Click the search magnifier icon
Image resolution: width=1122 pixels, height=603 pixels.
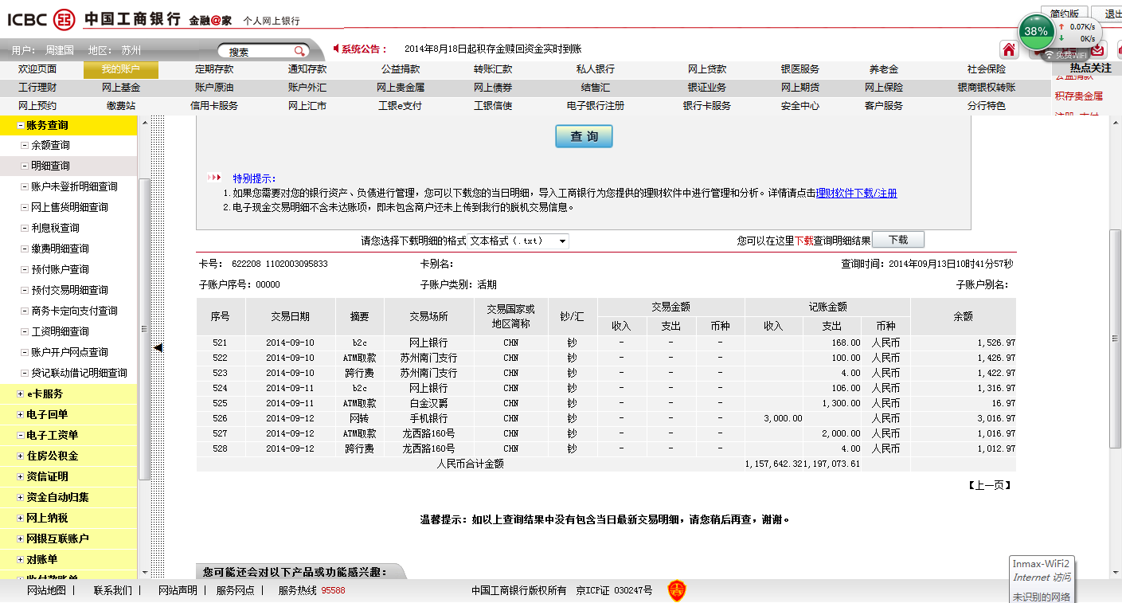tap(299, 51)
